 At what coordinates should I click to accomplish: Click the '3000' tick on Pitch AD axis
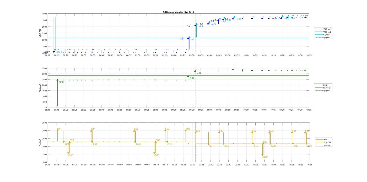tap(44, 74)
